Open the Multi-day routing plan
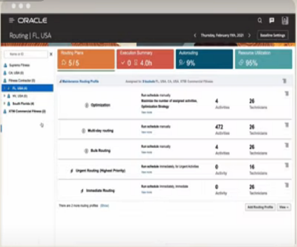Image resolution: width=297 pixels, height=247 pixels. click(x=100, y=130)
